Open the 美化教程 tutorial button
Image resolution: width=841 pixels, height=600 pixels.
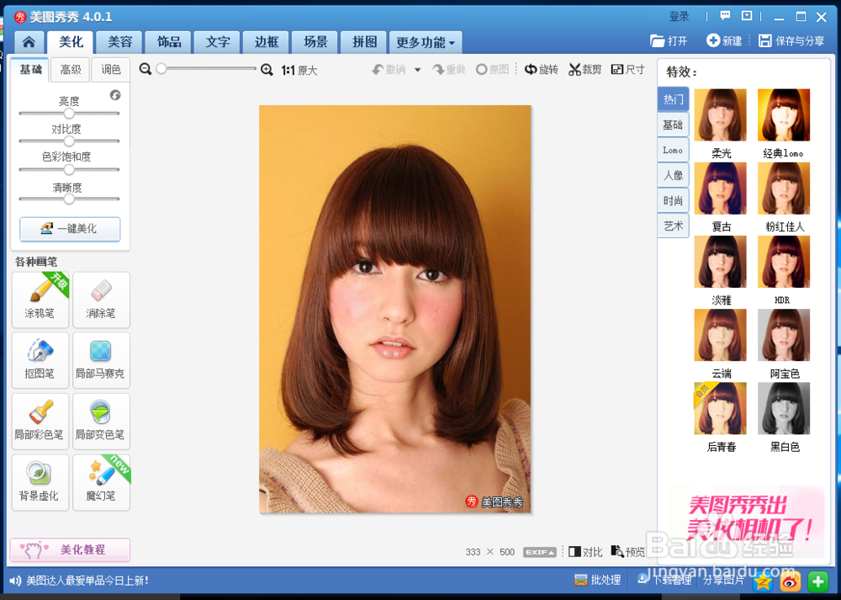click(70, 550)
